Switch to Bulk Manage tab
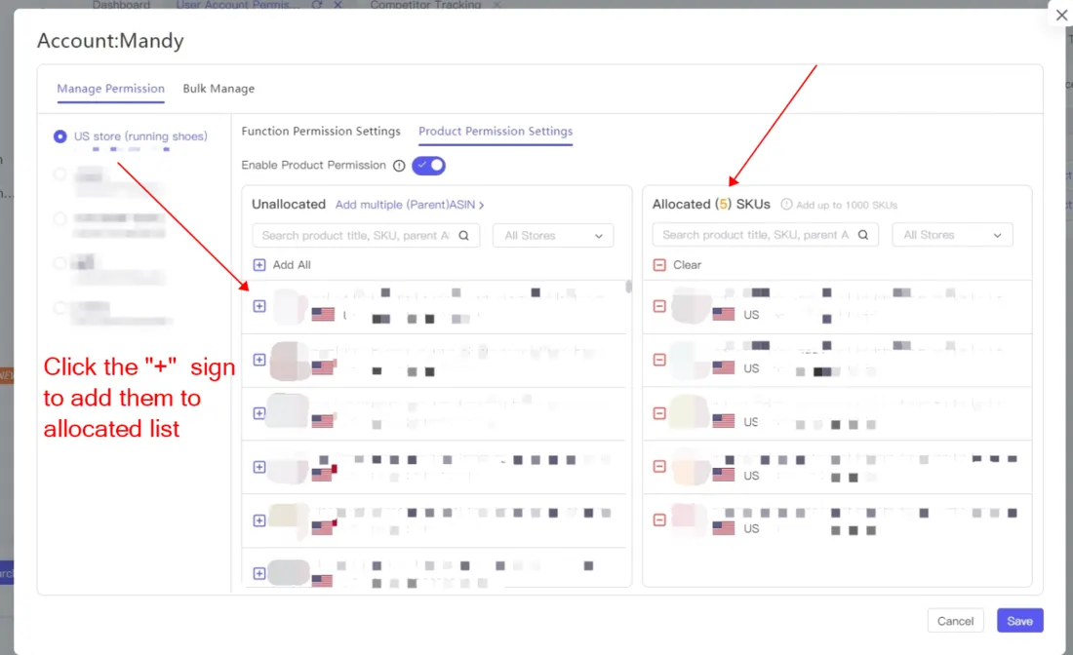Screen dimensions: 1073x655 219,88
